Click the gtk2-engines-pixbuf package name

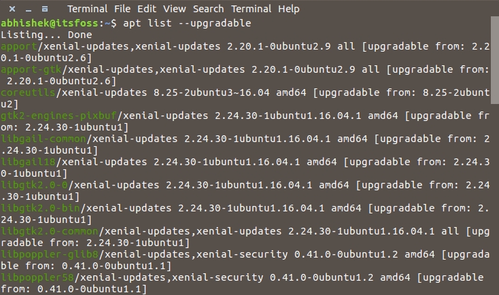[52, 116]
